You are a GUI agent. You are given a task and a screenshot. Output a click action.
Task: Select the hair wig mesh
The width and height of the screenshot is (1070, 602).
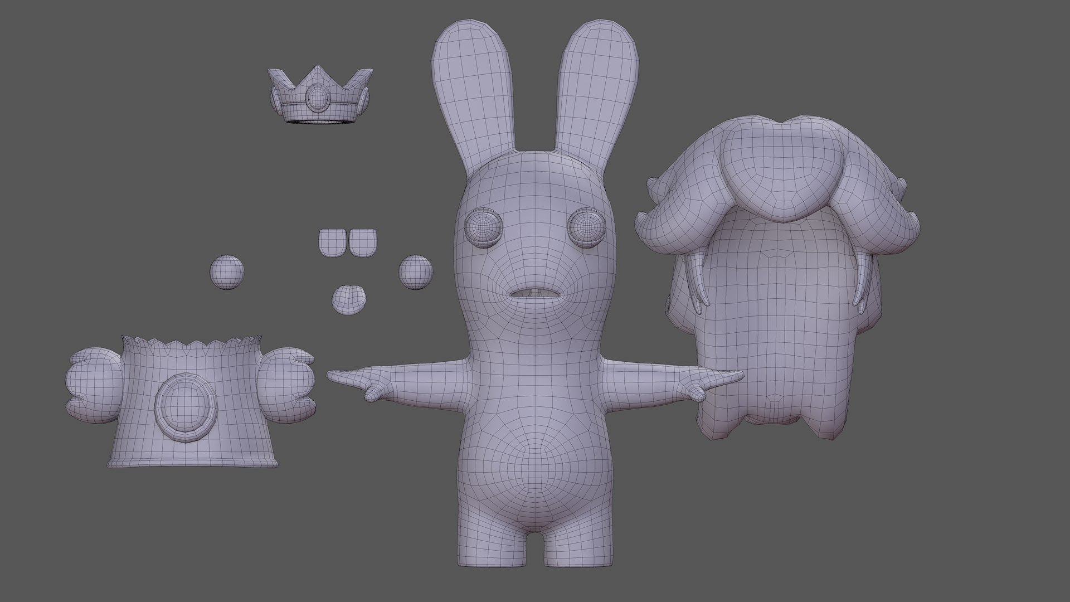(777, 279)
